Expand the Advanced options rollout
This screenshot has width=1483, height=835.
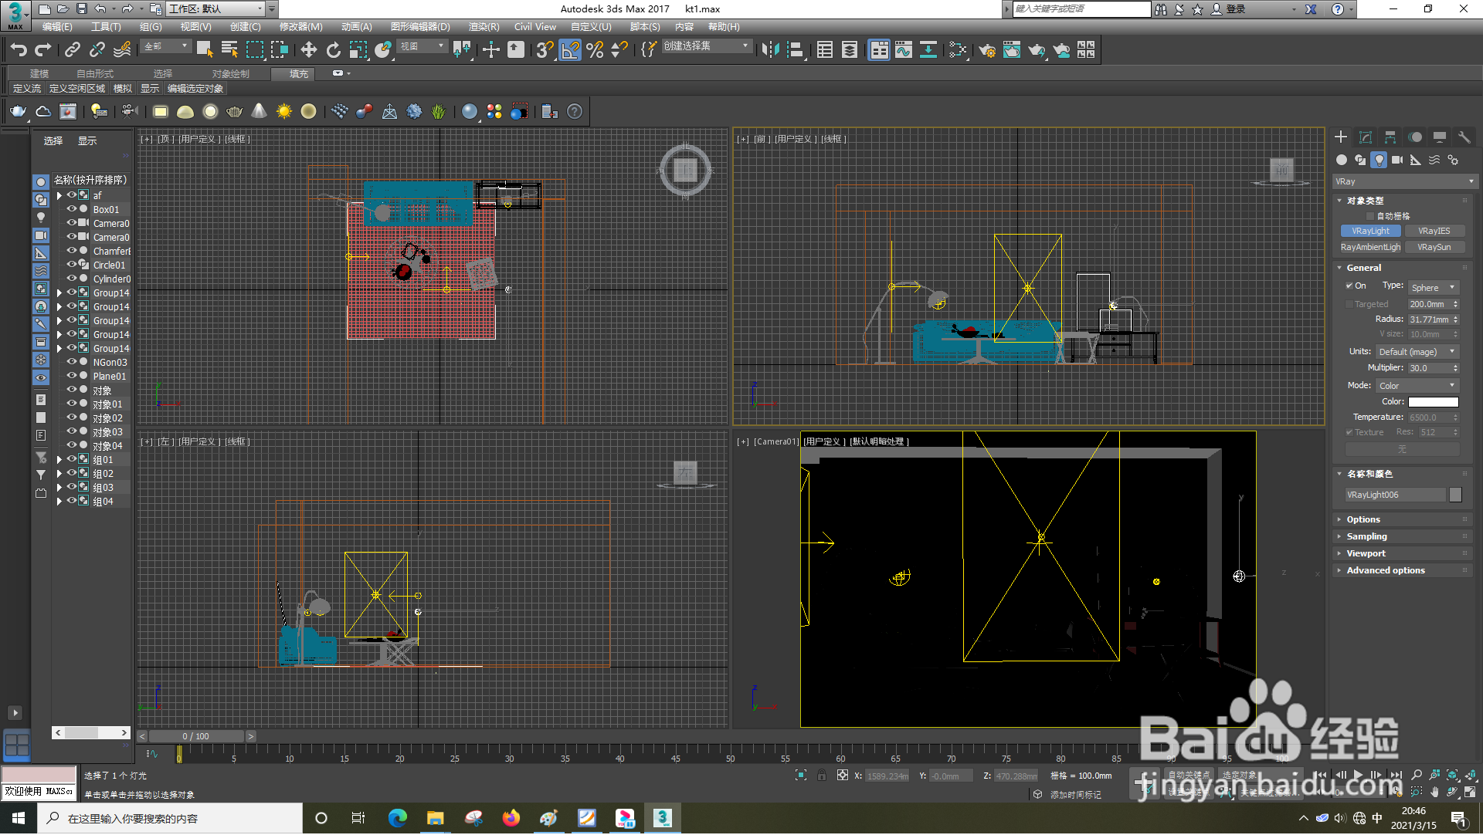coord(1404,571)
